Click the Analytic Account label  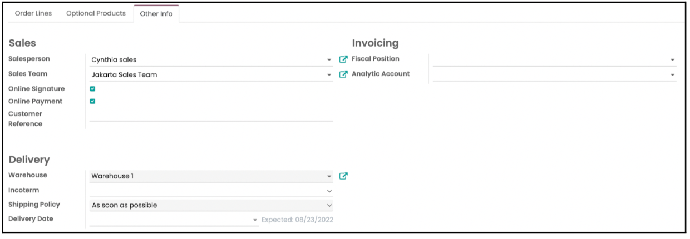(381, 74)
